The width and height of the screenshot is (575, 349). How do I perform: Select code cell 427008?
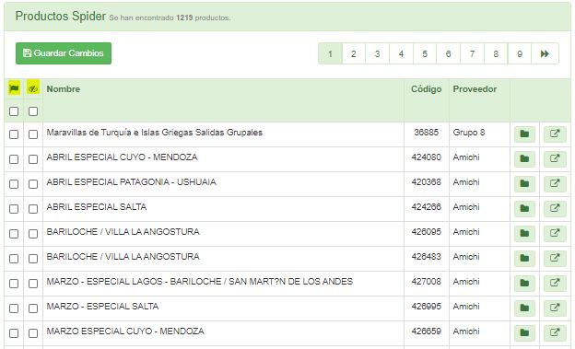point(426,282)
